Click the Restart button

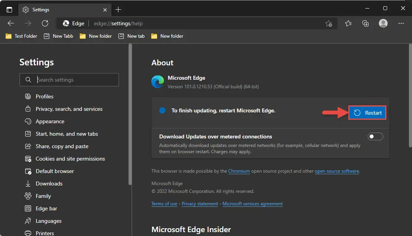point(367,113)
